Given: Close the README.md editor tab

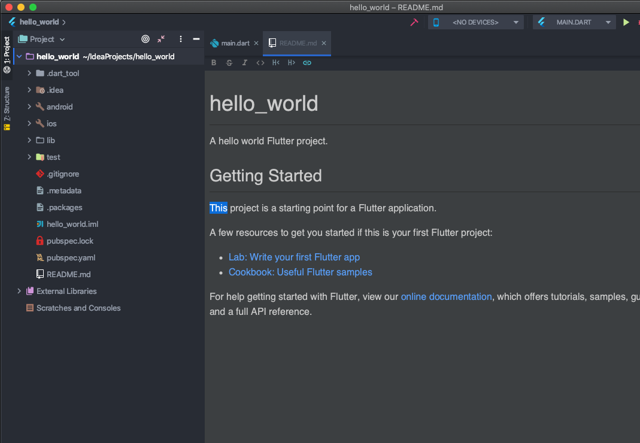Looking at the screenshot, I should (324, 43).
